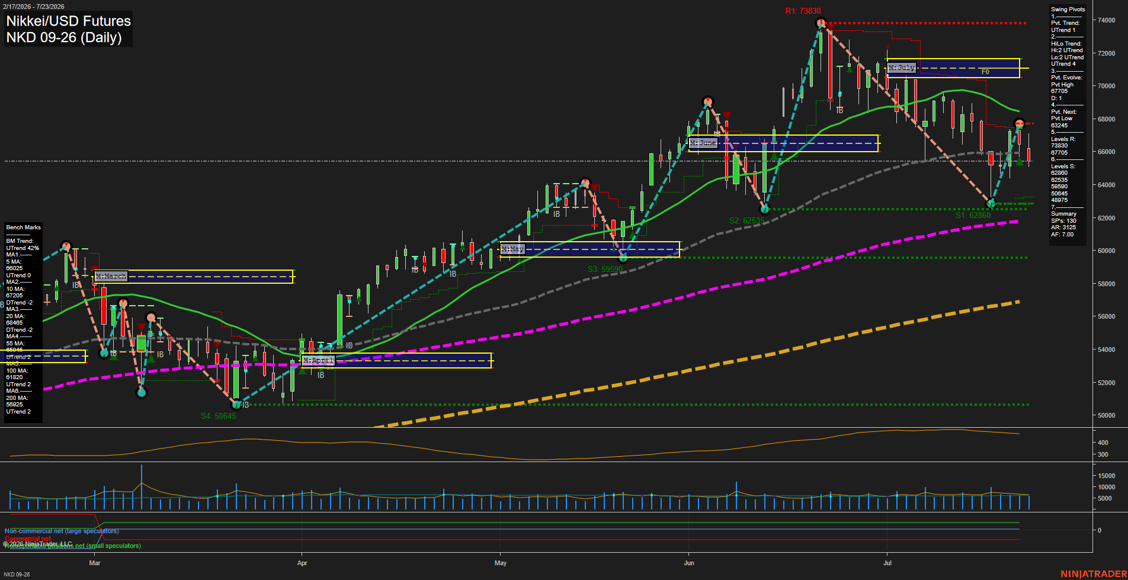Click the Nikkei/USD Futures chart title
Image resolution: width=1128 pixels, height=580 pixels.
pos(68,21)
